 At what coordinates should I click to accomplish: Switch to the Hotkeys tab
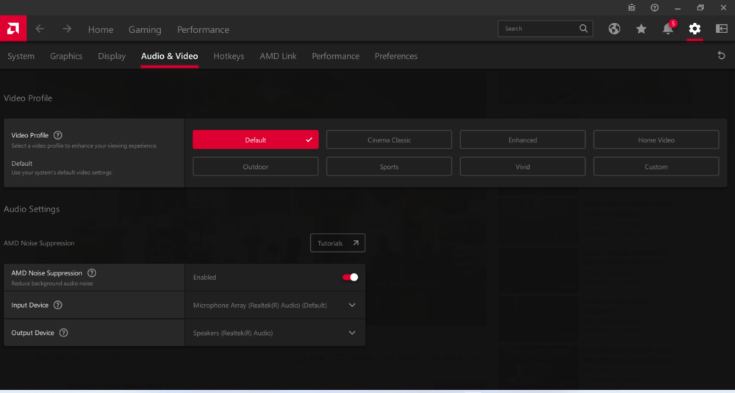[x=229, y=56]
